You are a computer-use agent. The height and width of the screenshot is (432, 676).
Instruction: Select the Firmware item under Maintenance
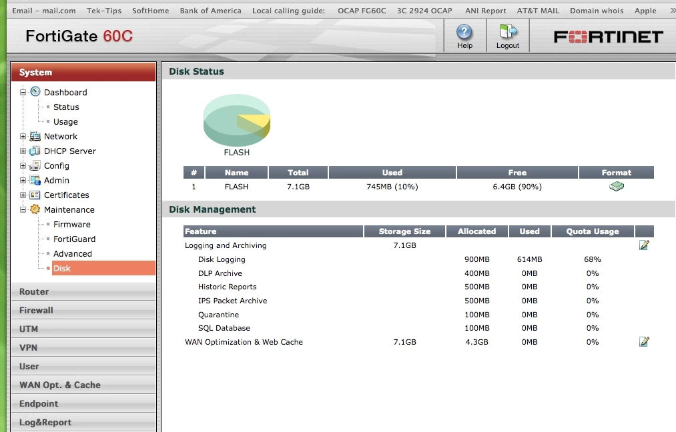[72, 224]
